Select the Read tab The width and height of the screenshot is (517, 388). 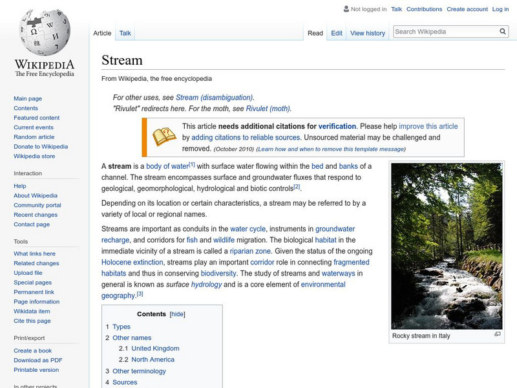315,33
